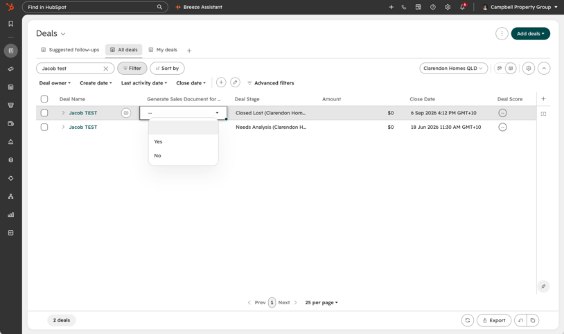
Task: Refresh the deals table
Action: click(468, 320)
